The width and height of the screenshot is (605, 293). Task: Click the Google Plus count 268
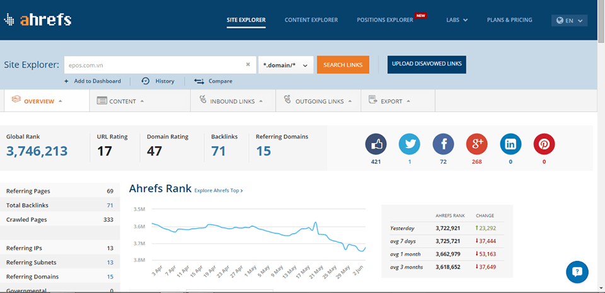[x=477, y=162]
